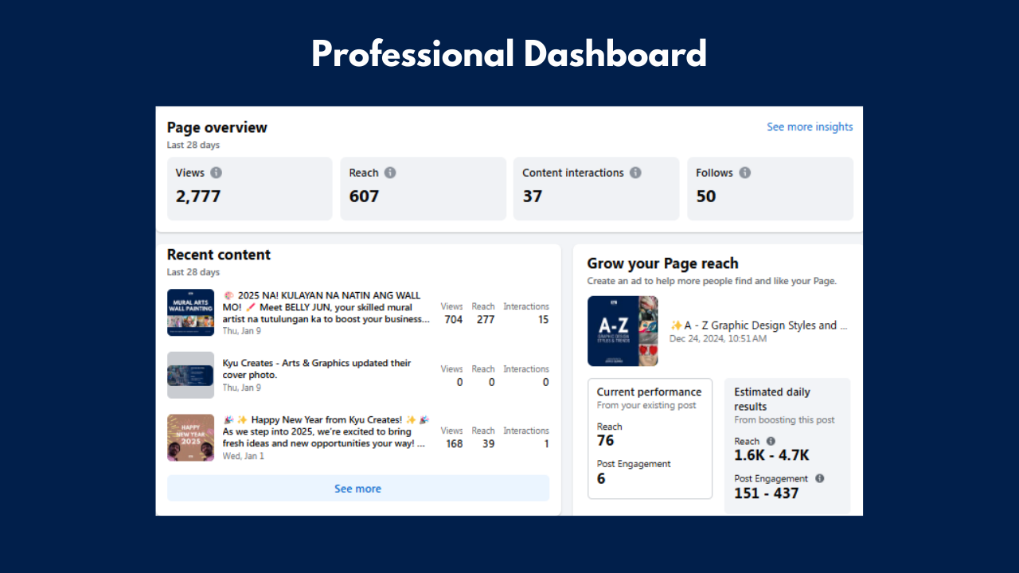Click 'Kyu Creates updated their cover photo' post text
The image size is (1019, 573).
[316, 368]
